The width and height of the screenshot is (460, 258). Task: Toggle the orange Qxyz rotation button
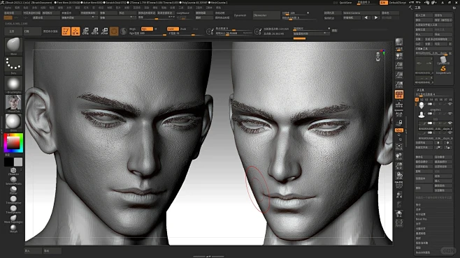399,130
